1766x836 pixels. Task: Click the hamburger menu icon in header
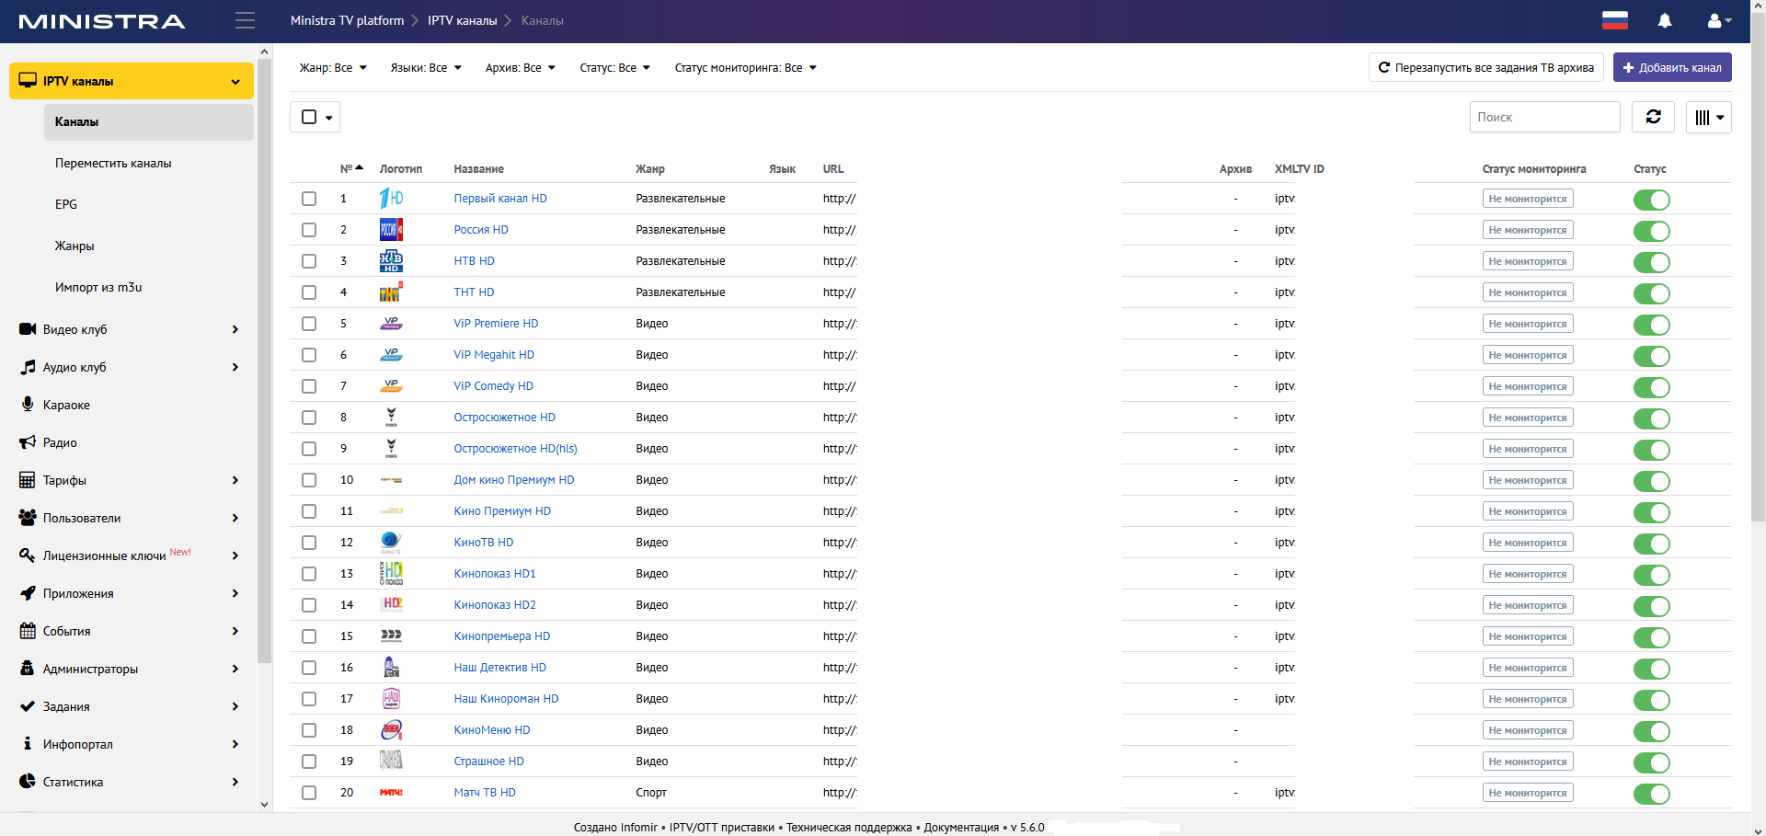click(245, 20)
